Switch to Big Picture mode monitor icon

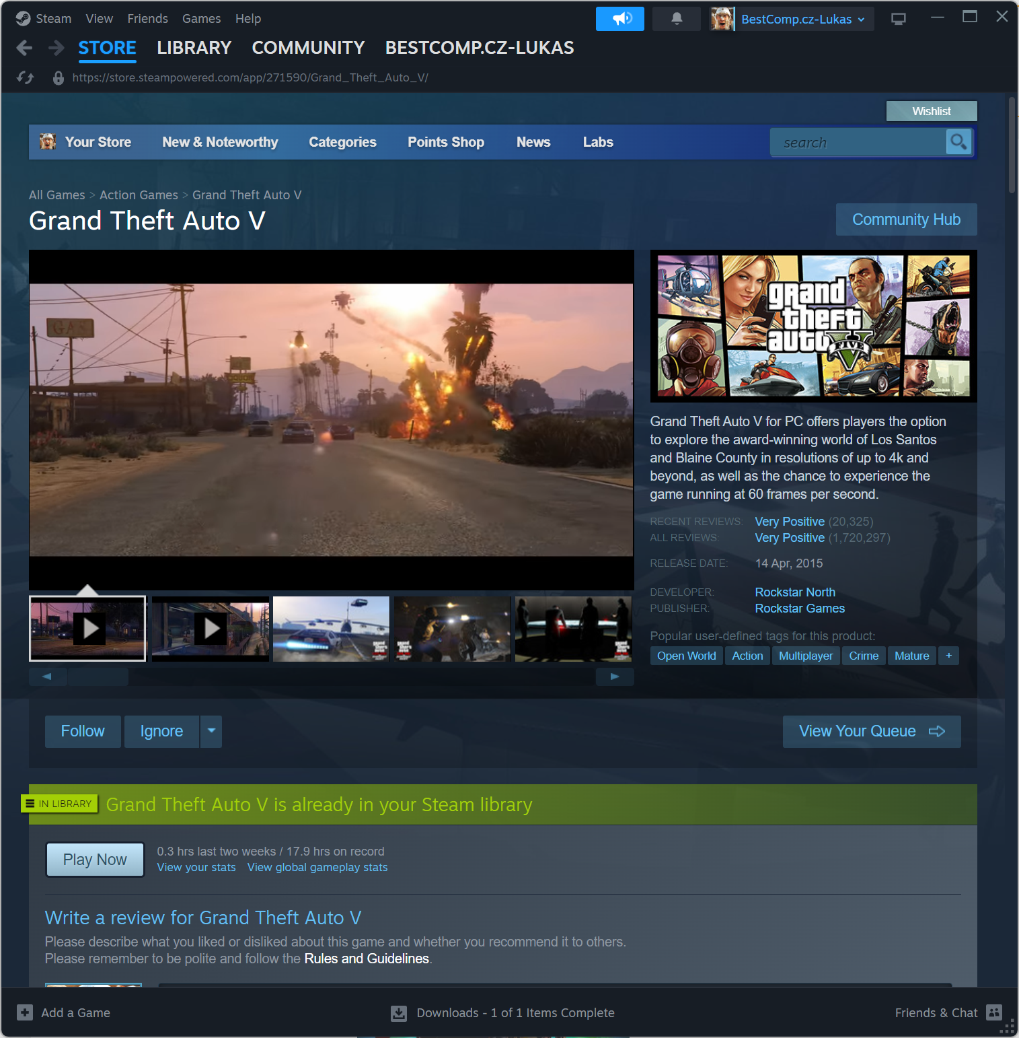click(x=899, y=19)
